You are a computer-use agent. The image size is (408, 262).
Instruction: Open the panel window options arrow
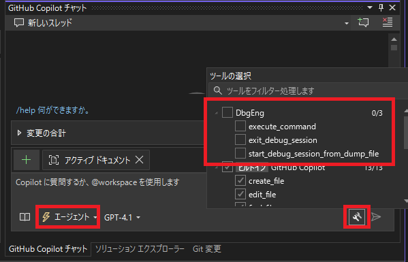click(x=369, y=7)
